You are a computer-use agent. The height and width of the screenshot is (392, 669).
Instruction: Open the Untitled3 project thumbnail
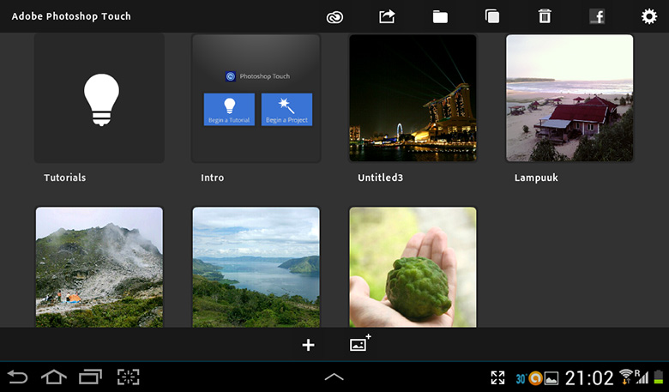point(413,98)
